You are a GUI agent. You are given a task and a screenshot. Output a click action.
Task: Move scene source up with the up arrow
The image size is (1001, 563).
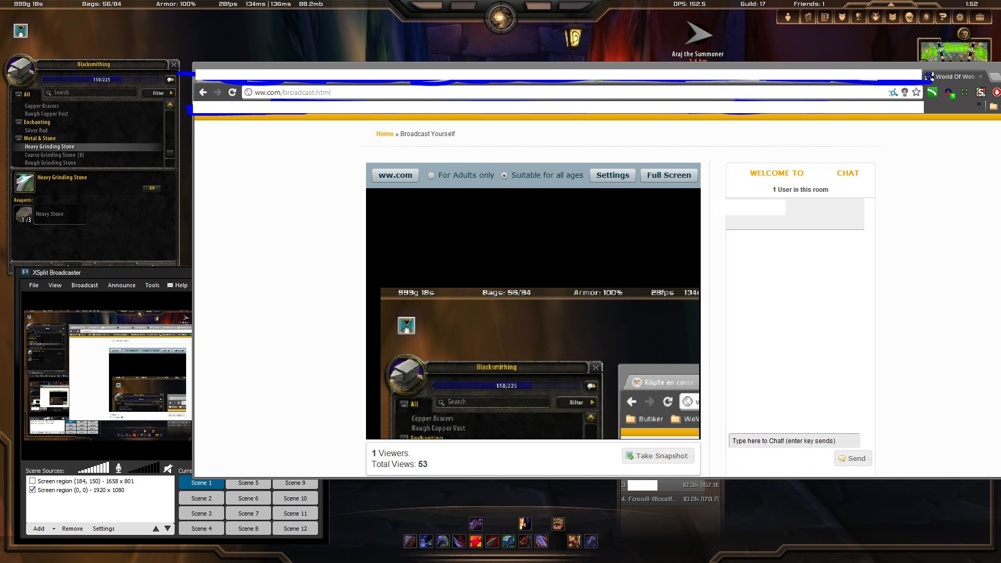[x=155, y=529]
